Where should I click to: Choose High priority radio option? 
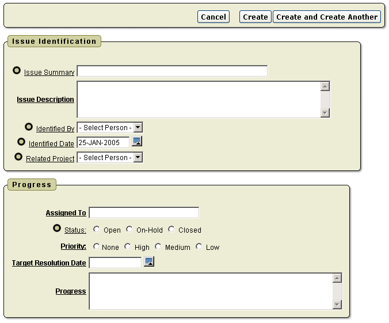tap(128, 246)
